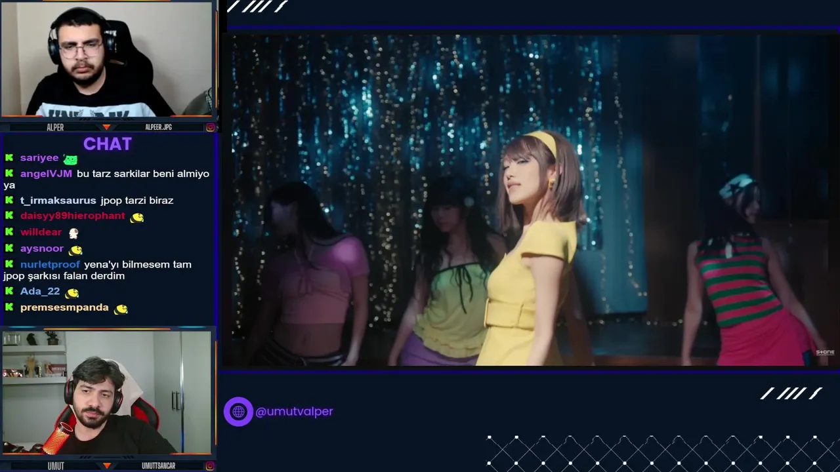Click the CHAT heading

[x=108, y=144]
